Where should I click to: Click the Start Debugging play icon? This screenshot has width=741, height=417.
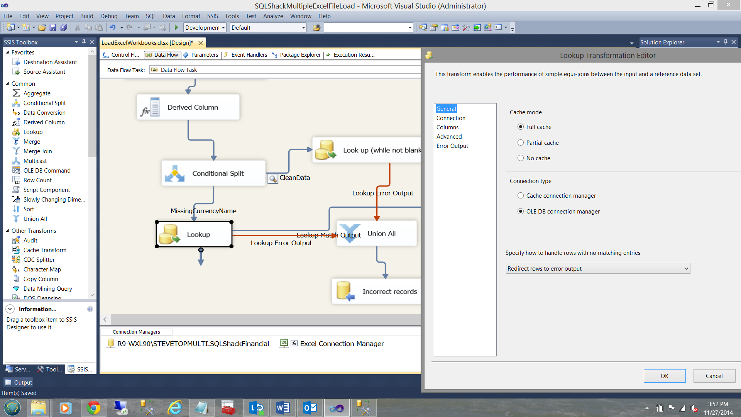coord(176,27)
